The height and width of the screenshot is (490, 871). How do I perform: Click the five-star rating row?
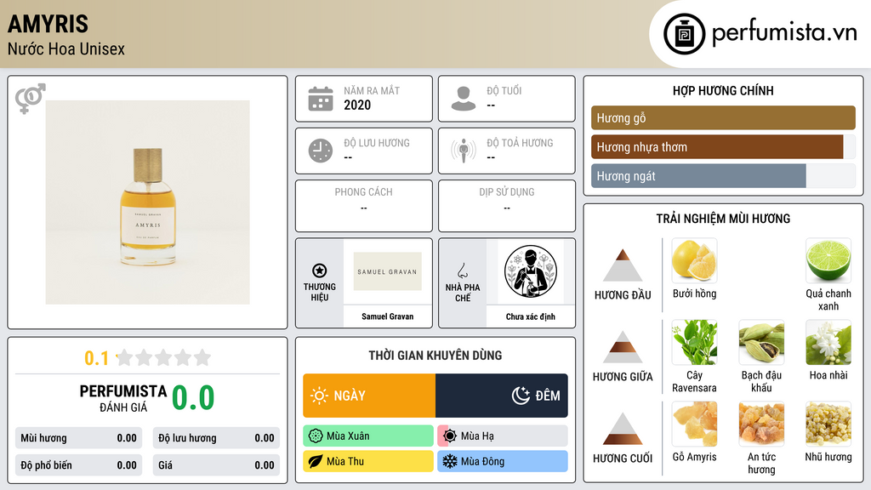pyautogui.click(x=163, y=357)
